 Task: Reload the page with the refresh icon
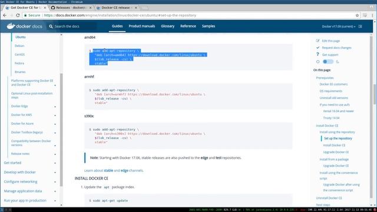pos(18,15)
